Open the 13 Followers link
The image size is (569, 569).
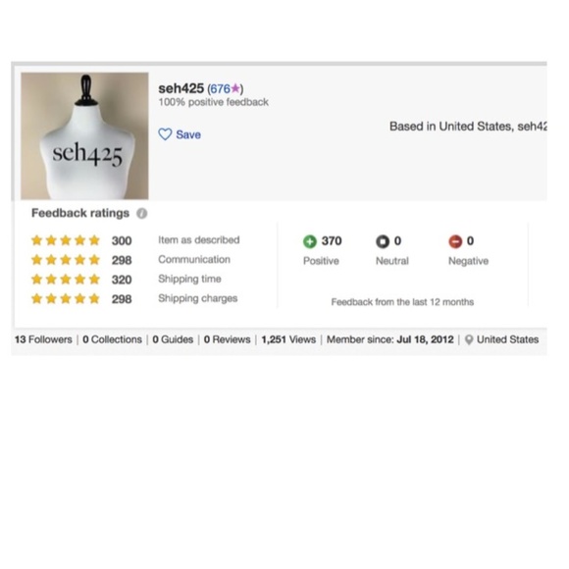click(43, 339)
